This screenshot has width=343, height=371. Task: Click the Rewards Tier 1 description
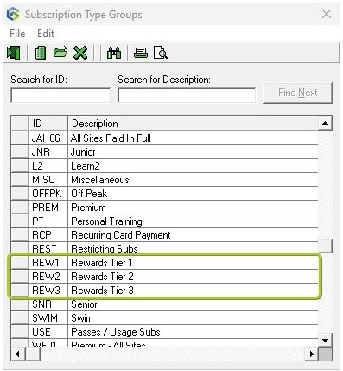193,263
